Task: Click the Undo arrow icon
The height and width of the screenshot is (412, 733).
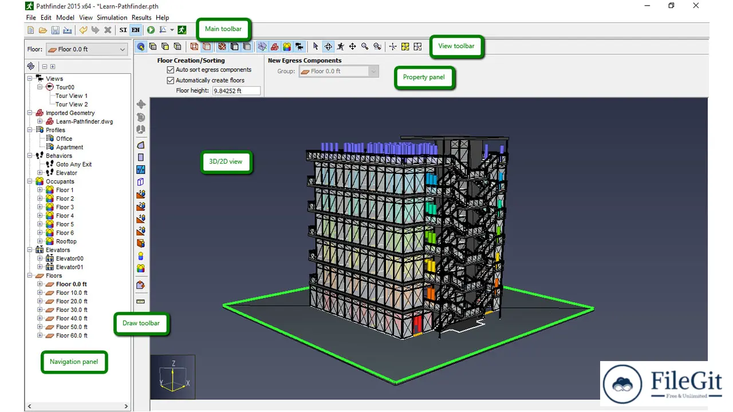Action: 83,30
